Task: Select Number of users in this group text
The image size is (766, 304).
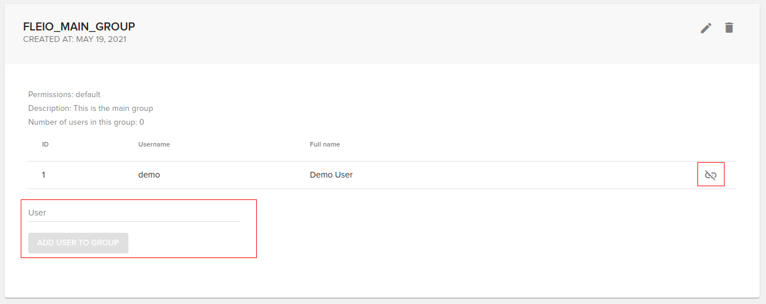Action: [x=86, y=122]
